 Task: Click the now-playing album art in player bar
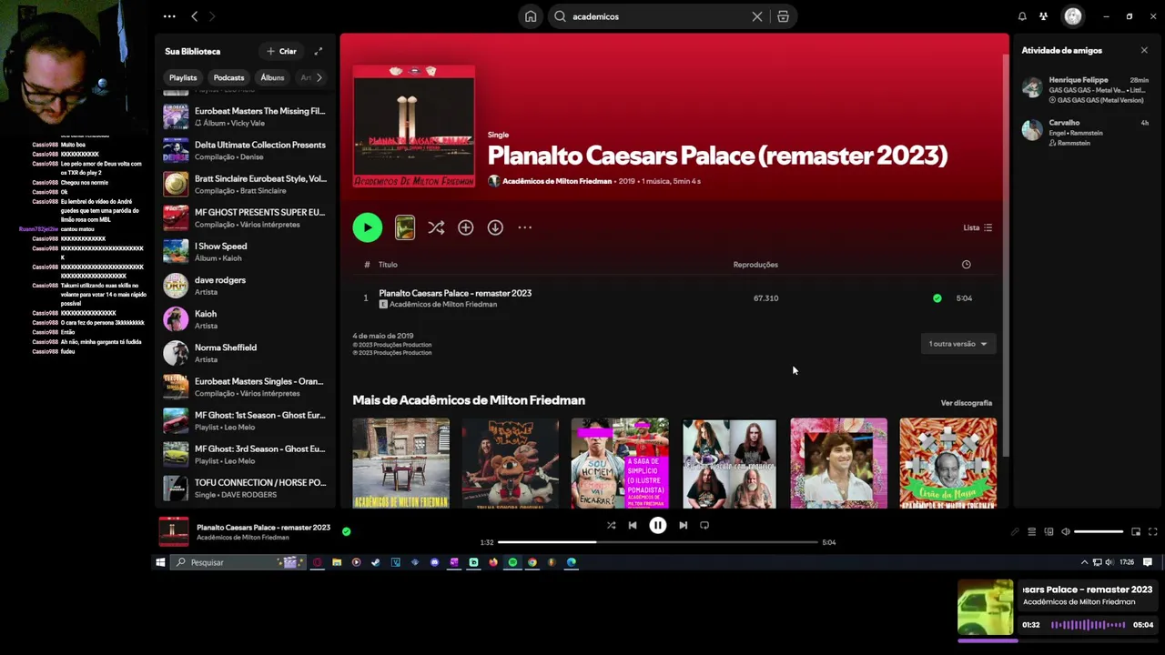174,531
